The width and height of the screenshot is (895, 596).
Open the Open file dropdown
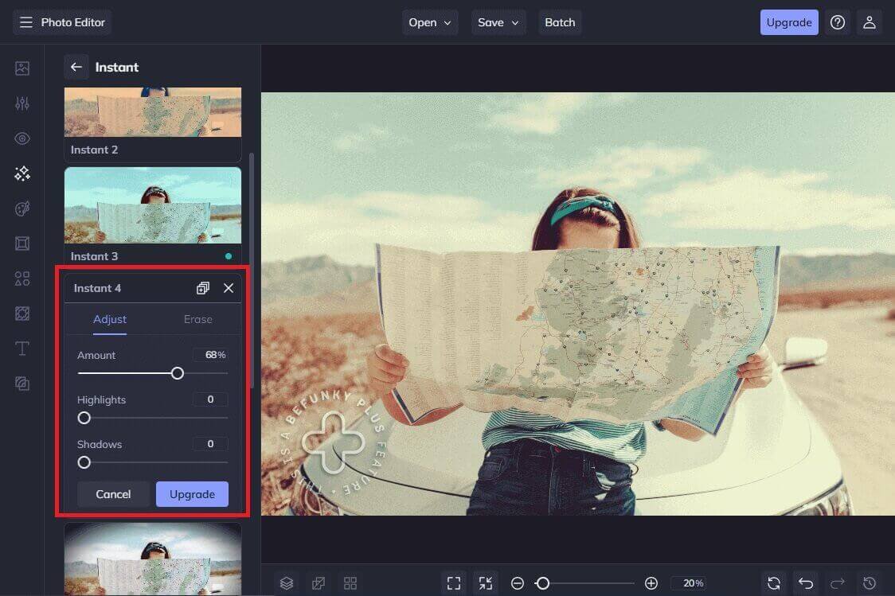430,22
